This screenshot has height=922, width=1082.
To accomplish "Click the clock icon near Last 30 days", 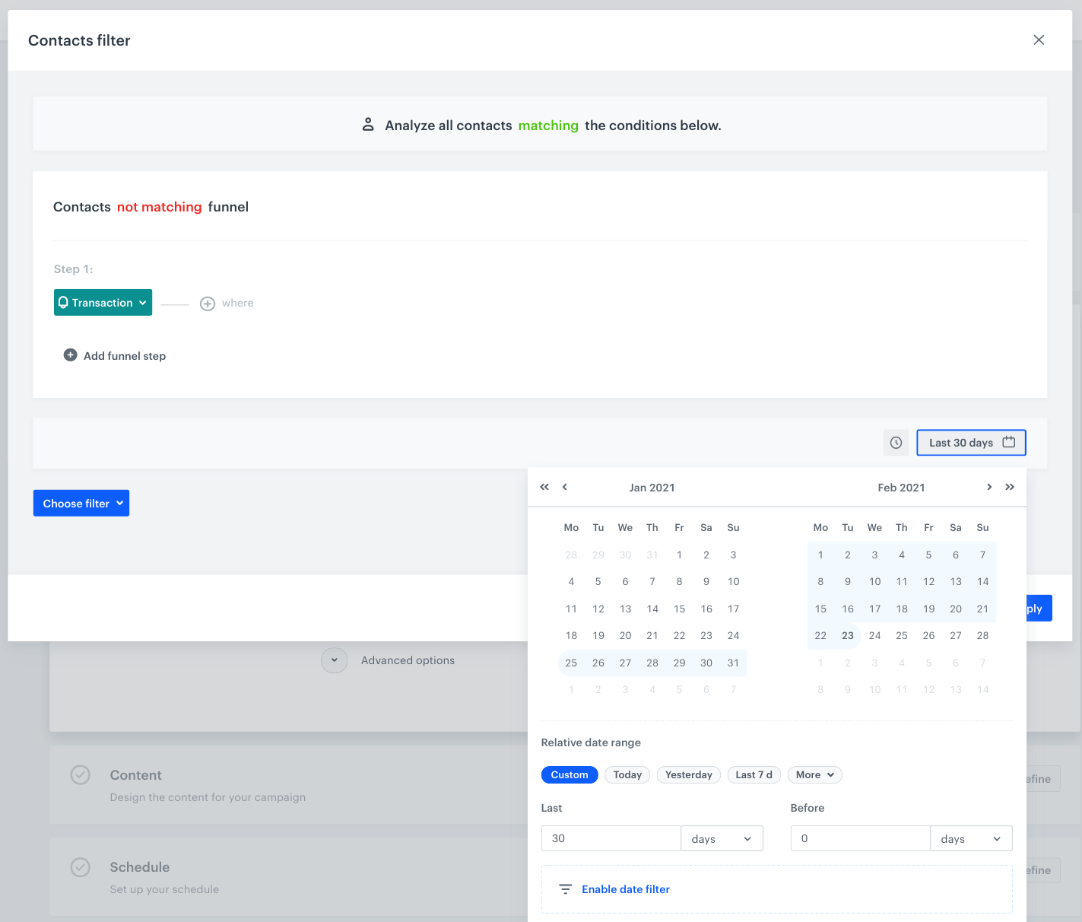I will tap(896, 442).
